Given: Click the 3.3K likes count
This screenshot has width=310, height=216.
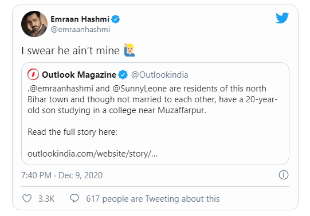Looking at the screenshot, I should (46, 199).
